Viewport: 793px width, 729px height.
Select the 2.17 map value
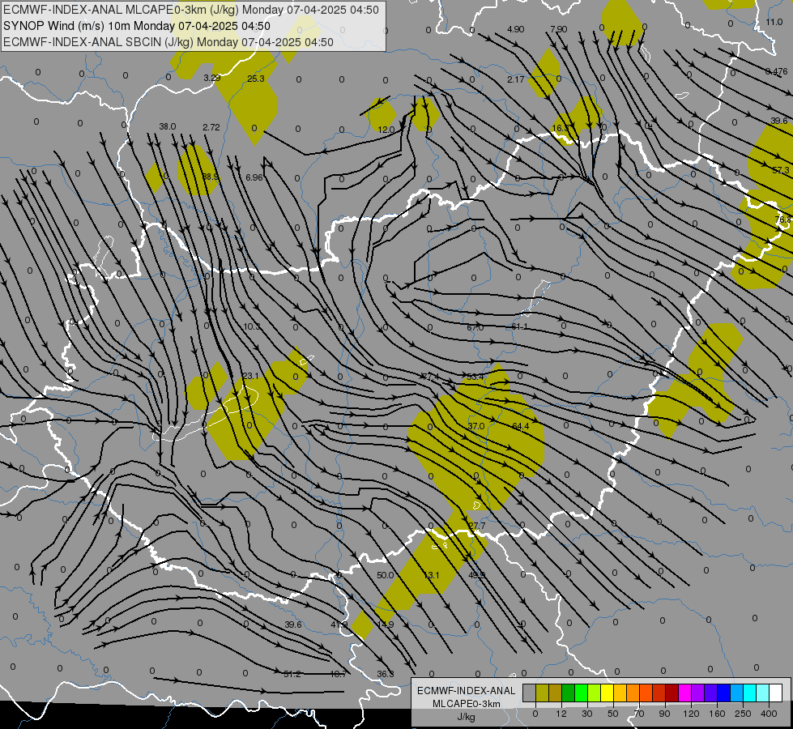click(x=516, y=79)
